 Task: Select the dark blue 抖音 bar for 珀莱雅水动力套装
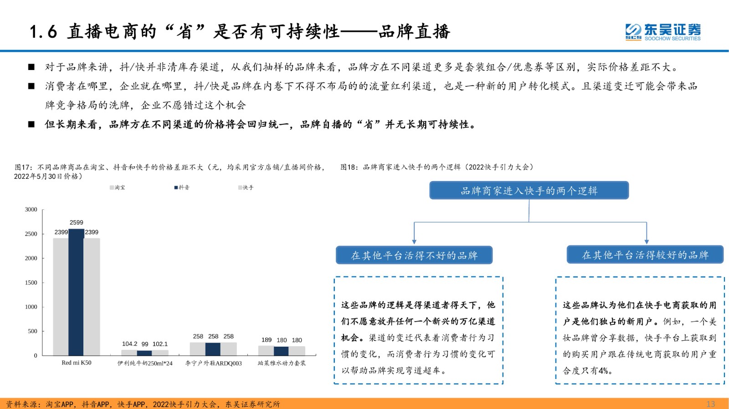tap(281, 351)
